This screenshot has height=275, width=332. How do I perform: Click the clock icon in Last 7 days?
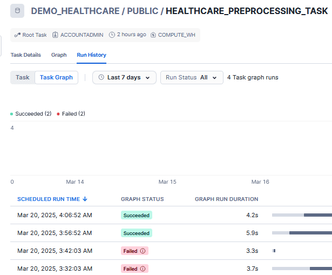[x=101, y=77]
